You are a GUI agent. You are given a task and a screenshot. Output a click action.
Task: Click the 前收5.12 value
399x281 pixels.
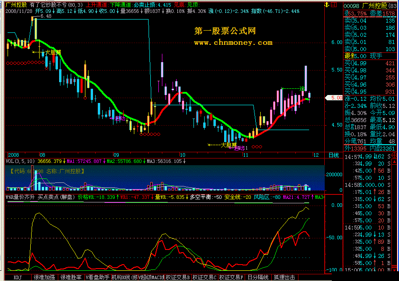click(383, 106)
